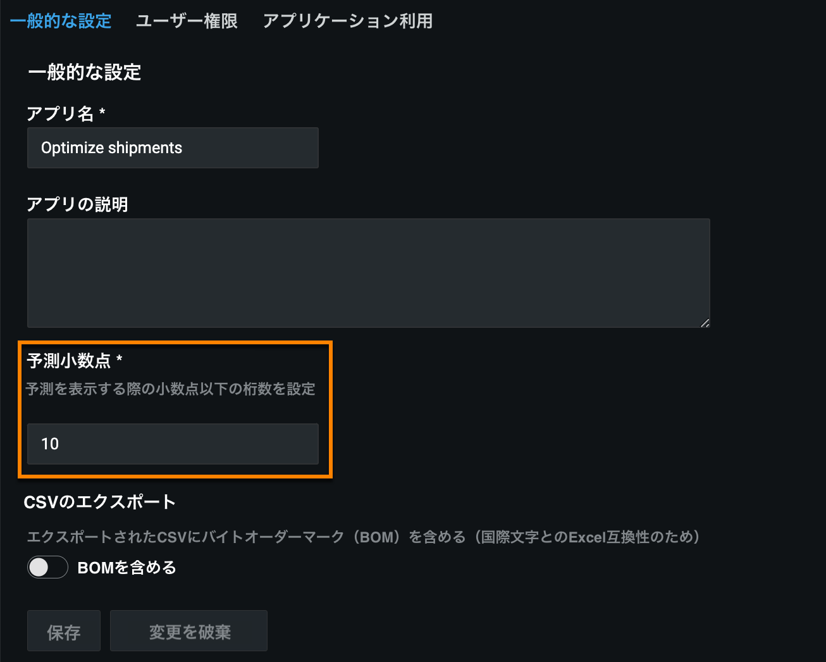This screenshot has width=826, height=662.
Task: Click the アプリの説明 field label
Action: pyautogui.click(x=77, y=204)
